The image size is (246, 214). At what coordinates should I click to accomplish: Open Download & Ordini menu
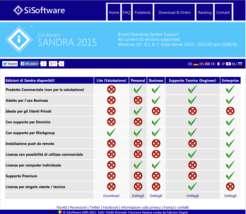(175, 12)
